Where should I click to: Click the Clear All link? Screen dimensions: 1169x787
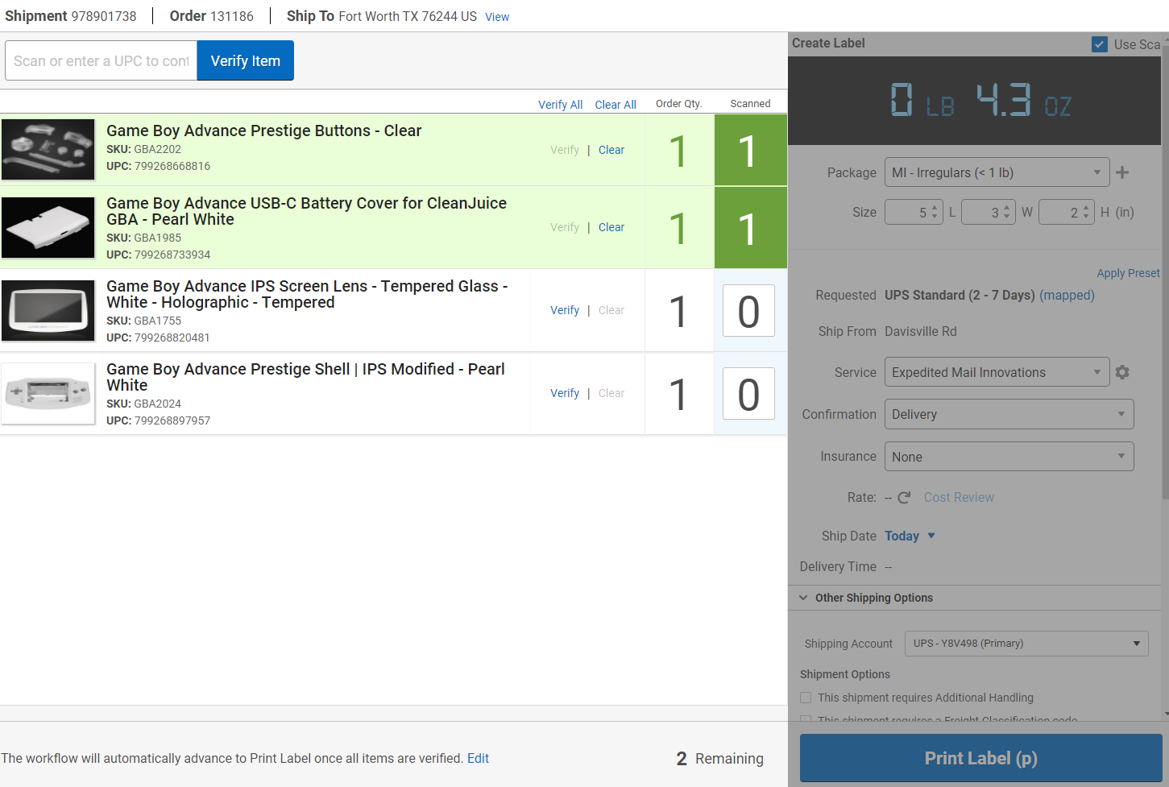616,105
